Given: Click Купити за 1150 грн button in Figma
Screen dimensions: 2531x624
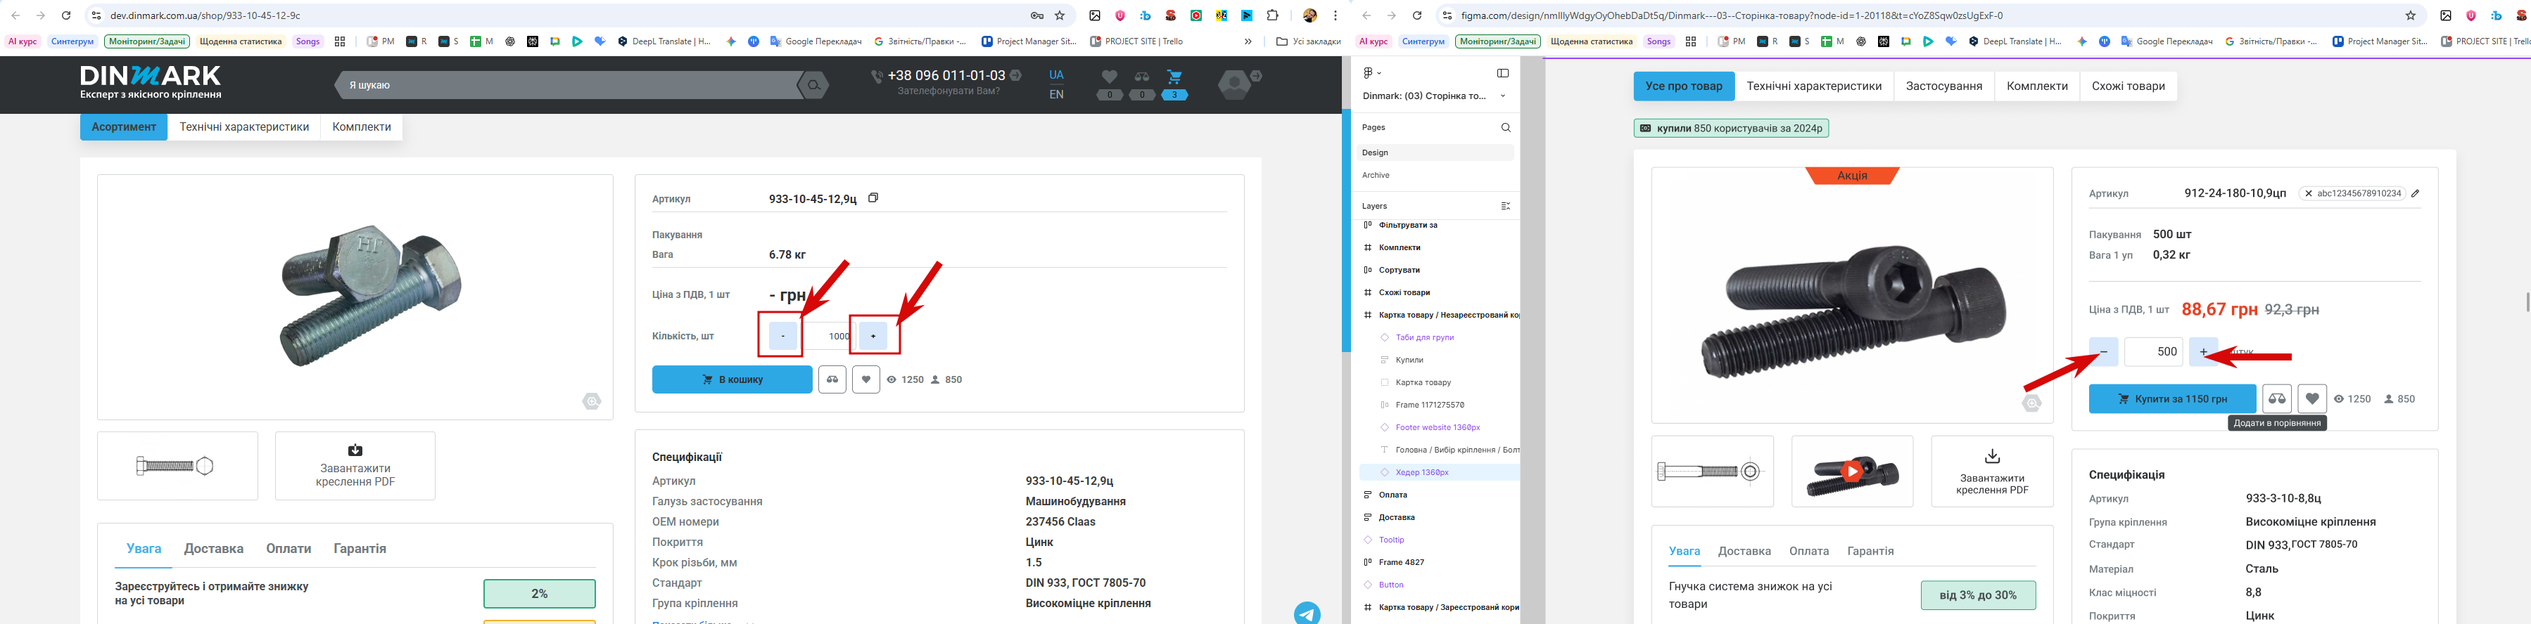Looking at the screenshot, I should click(x=2172, y=398).
